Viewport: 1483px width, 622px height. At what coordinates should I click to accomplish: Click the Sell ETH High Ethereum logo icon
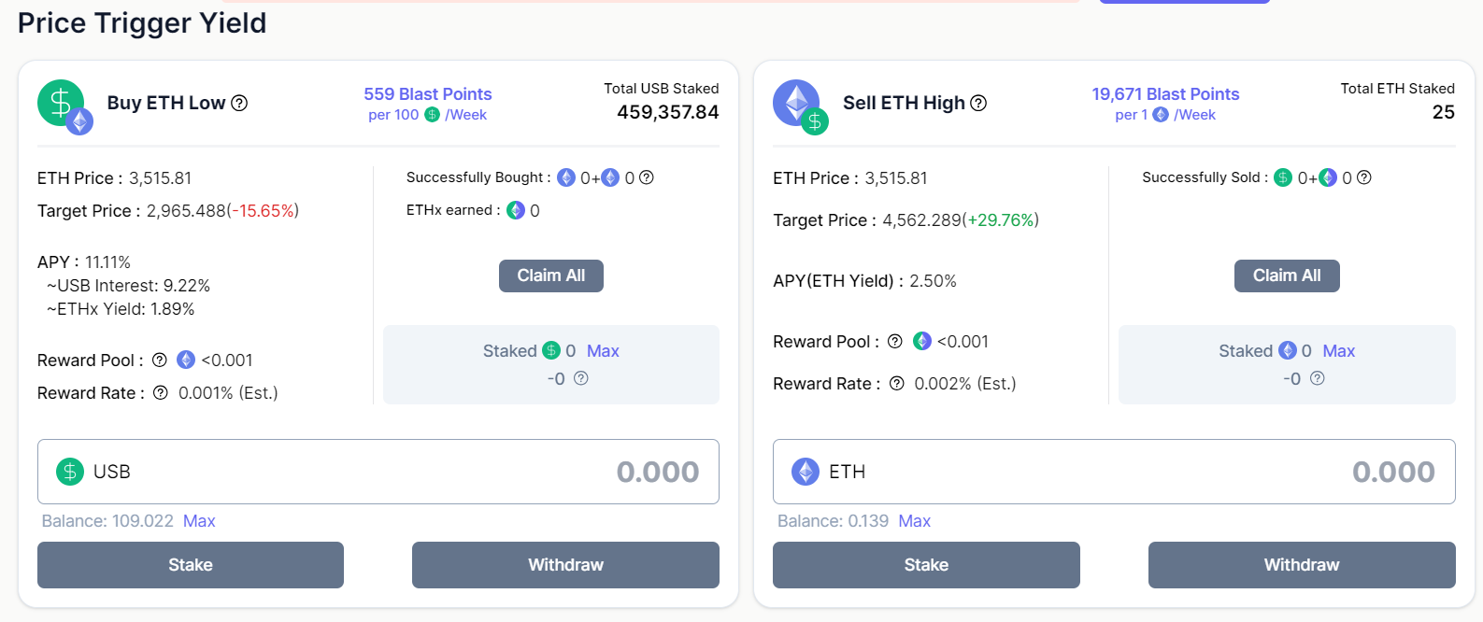coord(797,104)
